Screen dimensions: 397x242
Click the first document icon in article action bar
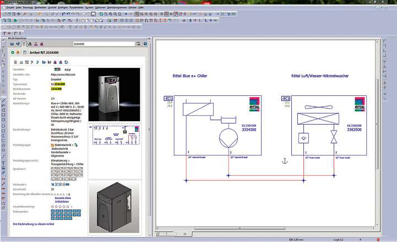[15, 62]
